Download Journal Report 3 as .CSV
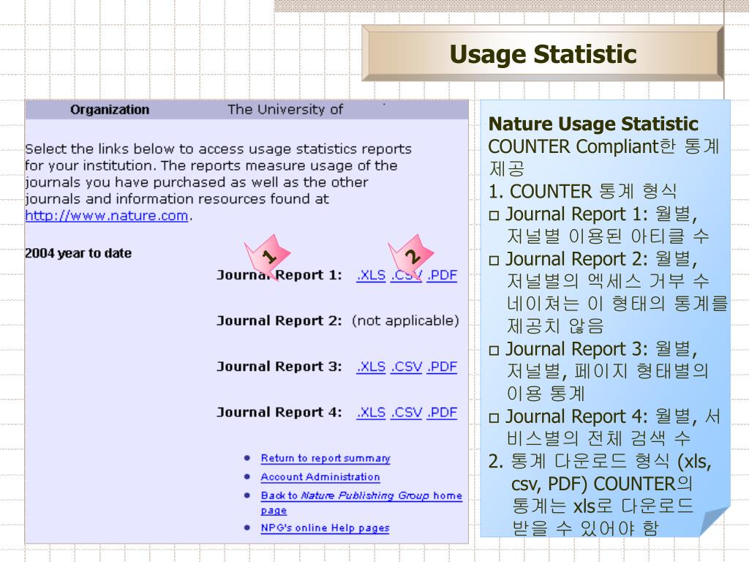 click(407, 367)
